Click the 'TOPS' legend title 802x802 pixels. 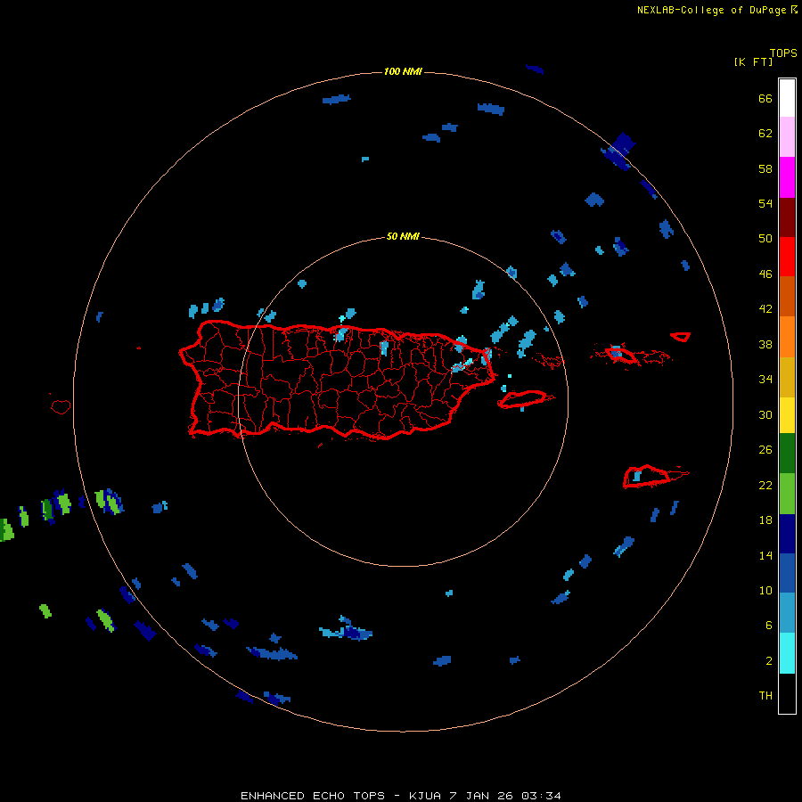coord(783,53)
